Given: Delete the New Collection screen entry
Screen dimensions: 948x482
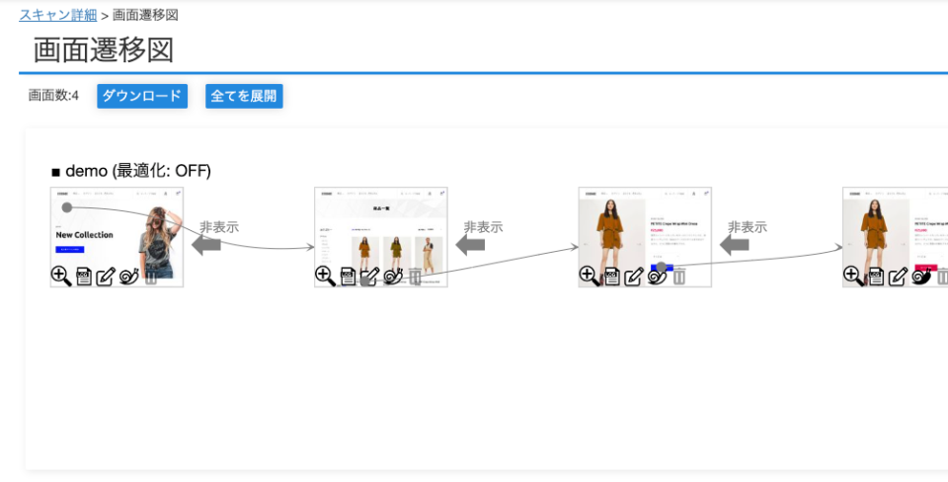Looking at the screenshot, I should click(151, 277).
